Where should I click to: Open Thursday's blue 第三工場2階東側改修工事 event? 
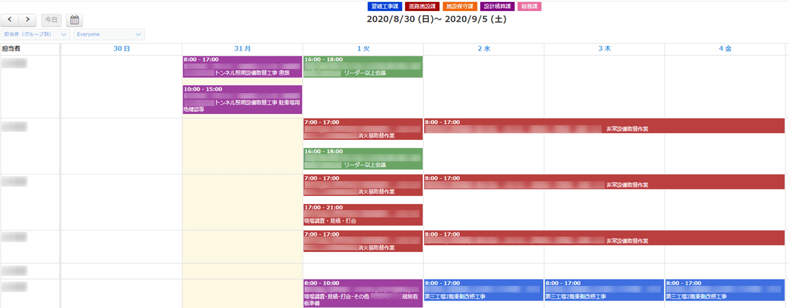(x=604, y=290)
